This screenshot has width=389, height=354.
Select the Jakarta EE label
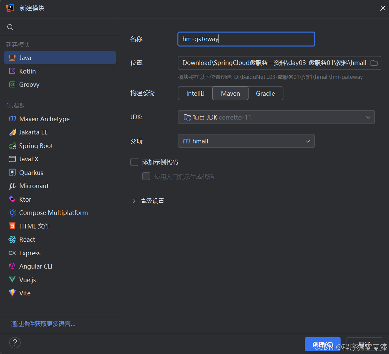click(x=33, y=132)
